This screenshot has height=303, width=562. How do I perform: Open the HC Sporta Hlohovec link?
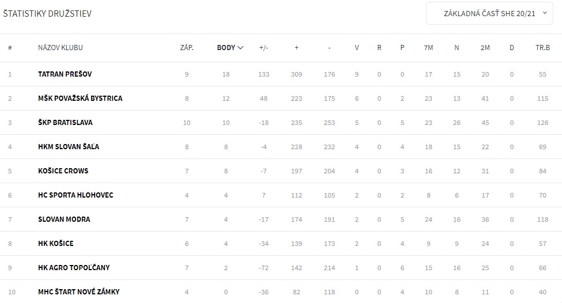point(76,195)
